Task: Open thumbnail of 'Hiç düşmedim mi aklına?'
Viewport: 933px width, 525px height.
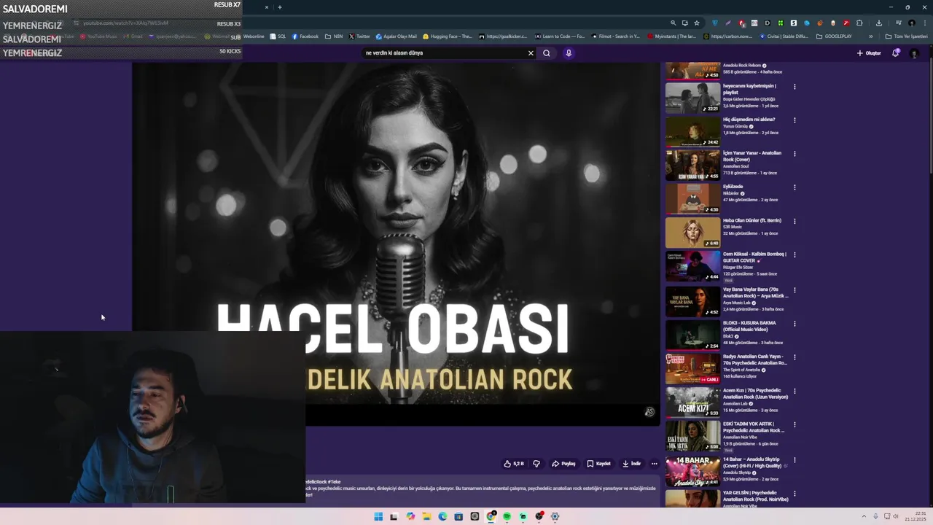Action: coord(692,131)
